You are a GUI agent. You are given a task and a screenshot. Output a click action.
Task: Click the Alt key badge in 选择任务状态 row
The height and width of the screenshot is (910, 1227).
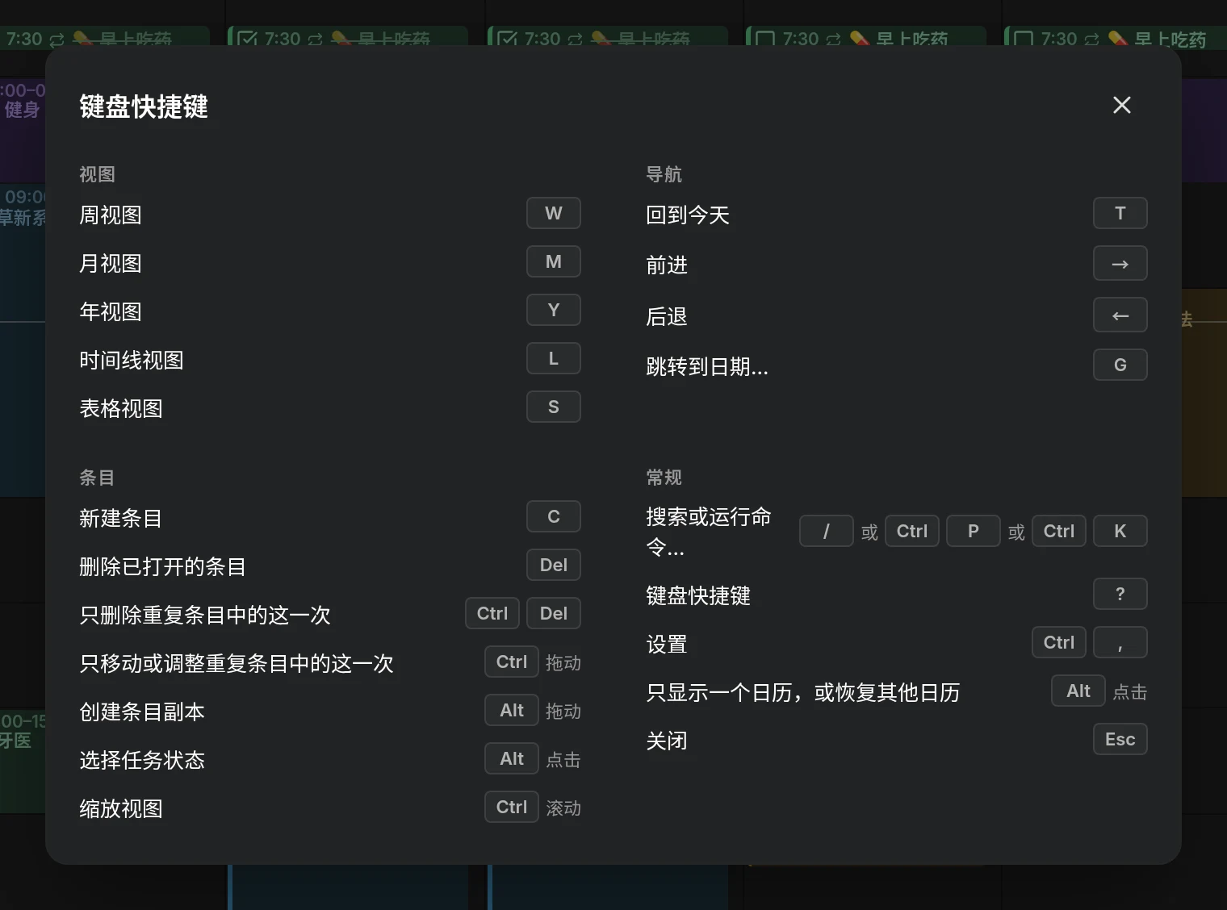click(x=512, y=759)
